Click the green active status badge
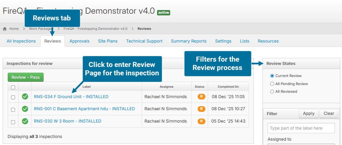The image size is (342, 145). (163, 13)
